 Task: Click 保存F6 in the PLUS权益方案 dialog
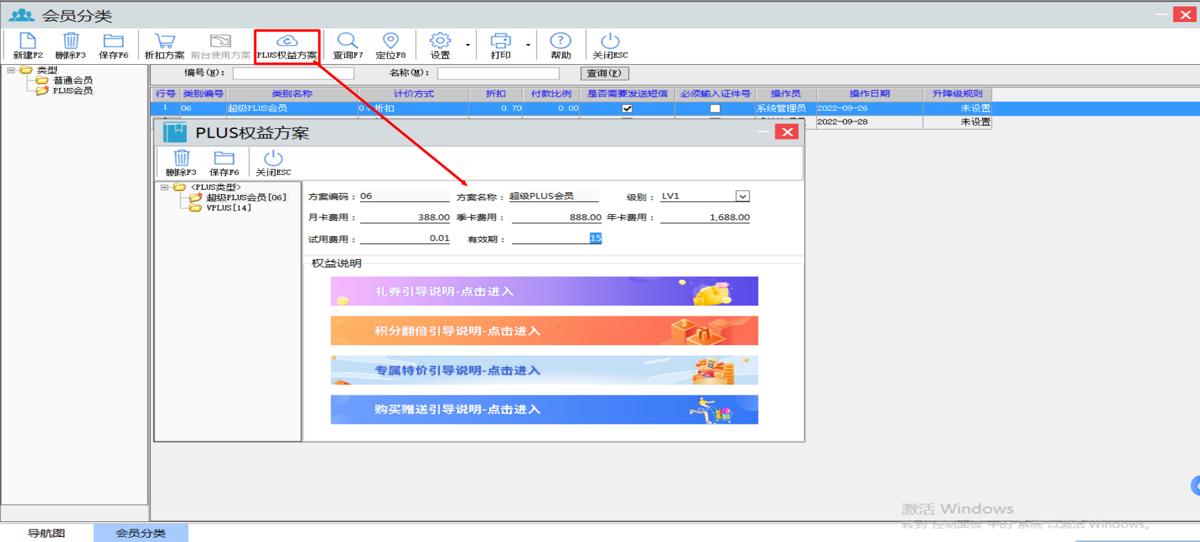click(x=224, y=160)
